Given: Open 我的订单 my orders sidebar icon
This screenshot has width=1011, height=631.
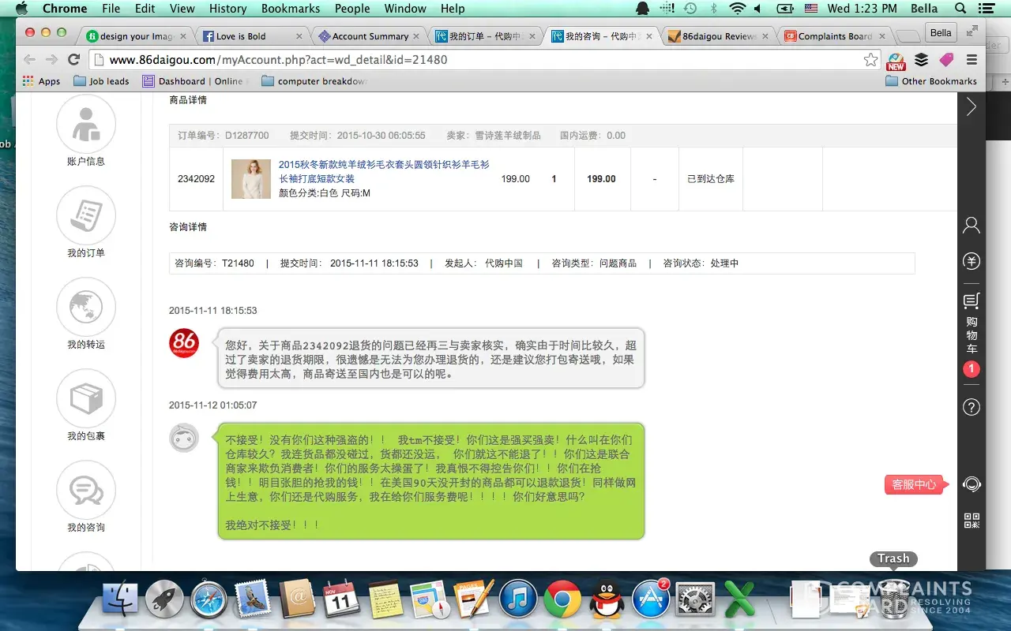Looking at the screenshot, I should click(86, 216).
